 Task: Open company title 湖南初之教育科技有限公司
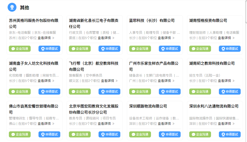tap(212, 63)
